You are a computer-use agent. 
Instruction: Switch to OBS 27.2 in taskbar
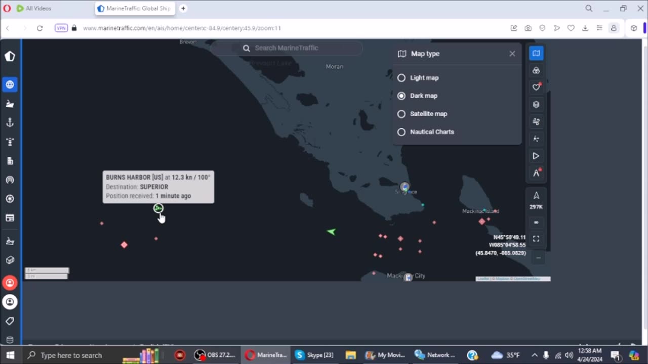coord(215,355)
